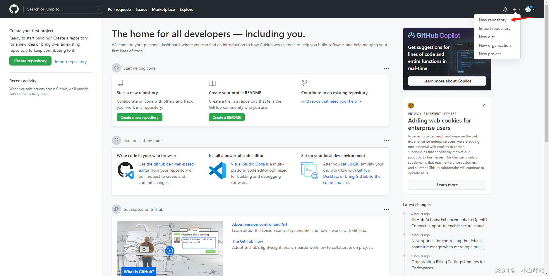Click the git branch icon above Contribute
This screenshot has height=276, width=549.
pos(304,83)
